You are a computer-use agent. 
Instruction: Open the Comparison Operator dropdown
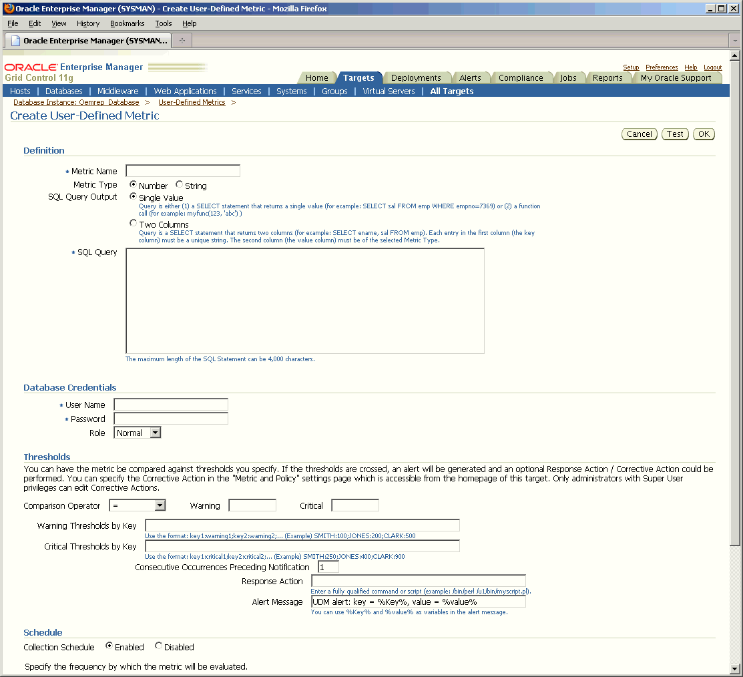138,505
